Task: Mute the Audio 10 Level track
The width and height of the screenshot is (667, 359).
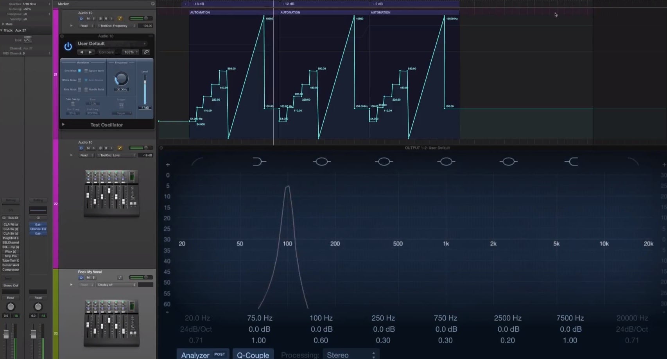Action: point(88,148)
